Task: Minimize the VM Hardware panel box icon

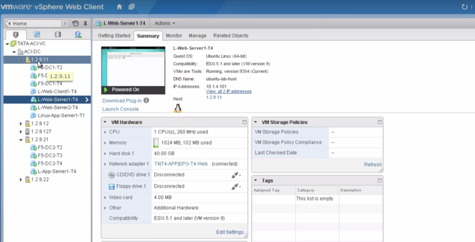Action: pos(244,122)
